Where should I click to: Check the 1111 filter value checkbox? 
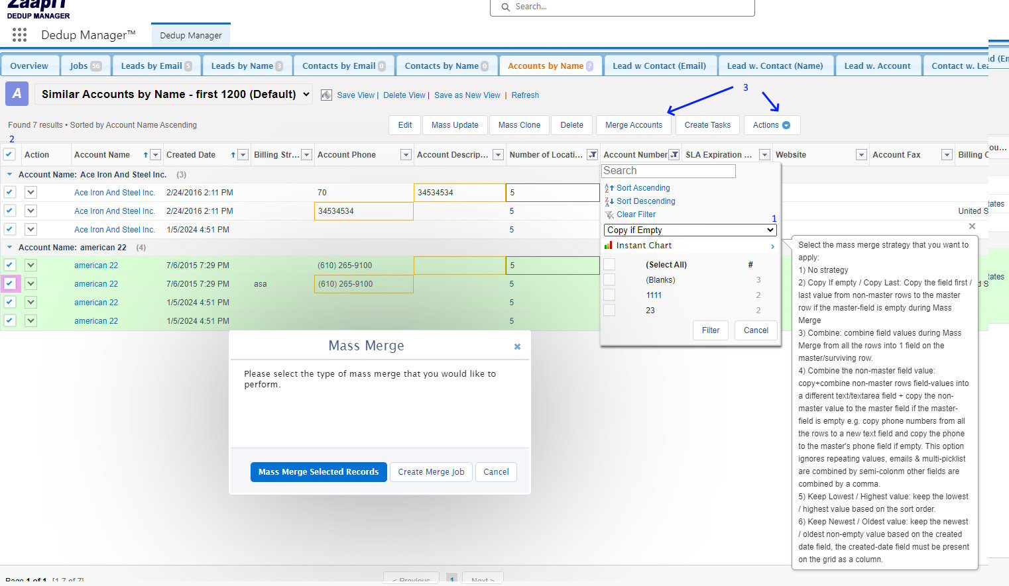tap(609, 295)
